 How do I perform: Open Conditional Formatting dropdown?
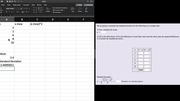point(60,8)
